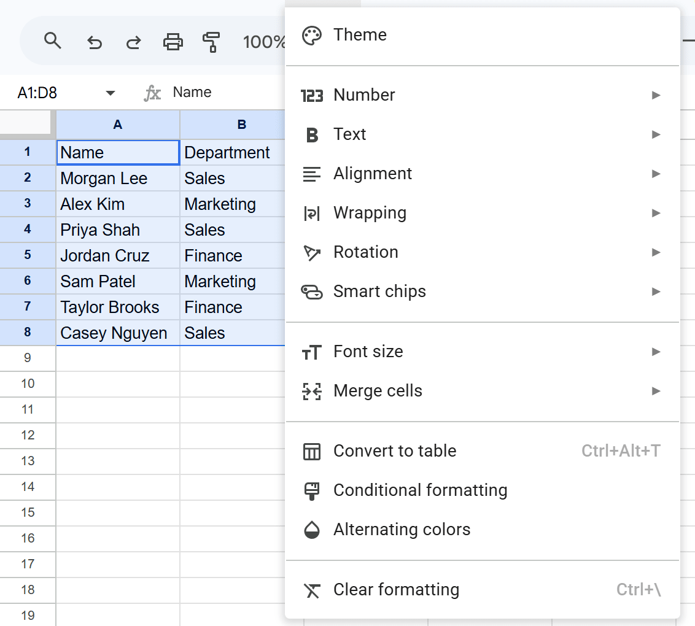Select column A header
Image resolution: width=695 pixels, height=626 pixels.
click(x=118, y=125)
